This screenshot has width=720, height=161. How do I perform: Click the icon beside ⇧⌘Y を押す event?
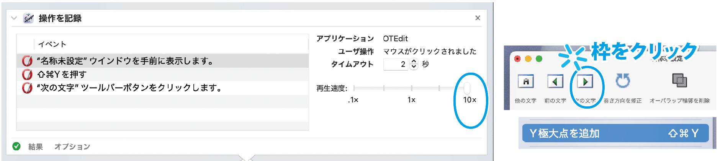(x=27, y=74)
